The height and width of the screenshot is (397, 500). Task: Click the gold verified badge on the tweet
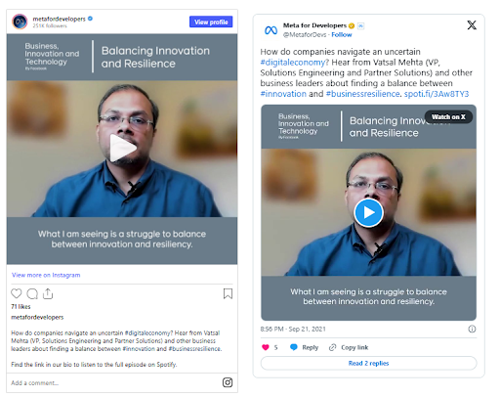click(x=352, y=25)
